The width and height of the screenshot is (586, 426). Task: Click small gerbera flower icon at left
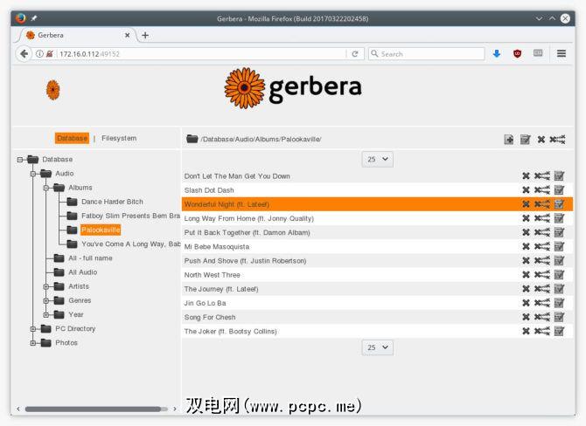pos(53,90)
